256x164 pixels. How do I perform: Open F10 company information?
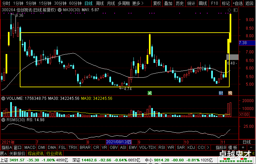click(x=214, y=3)
